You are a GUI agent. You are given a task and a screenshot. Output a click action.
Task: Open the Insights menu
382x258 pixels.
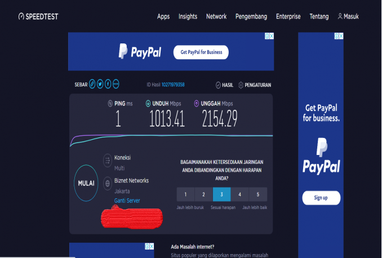click(188, 16)
